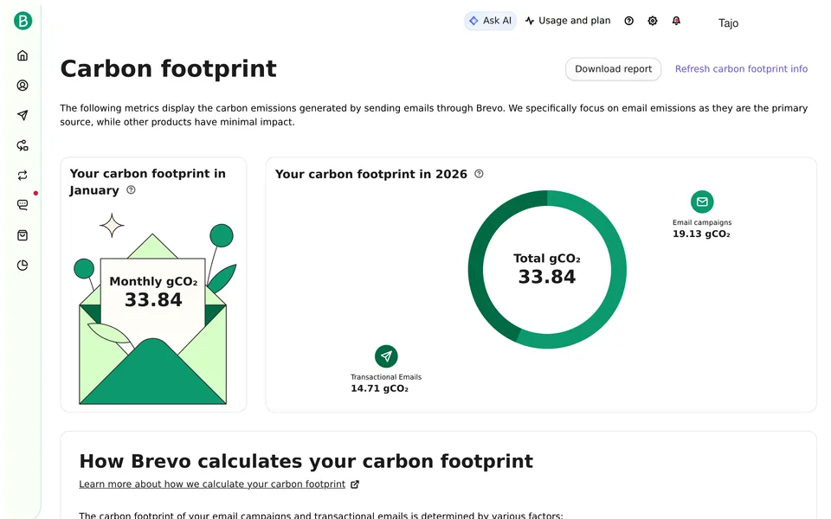
Task: Open the help question mark icon
Action: [x=629, y=21]
